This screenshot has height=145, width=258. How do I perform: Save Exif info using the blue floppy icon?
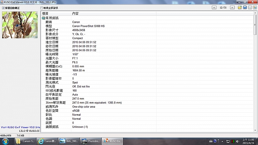[x=245, y=8]
